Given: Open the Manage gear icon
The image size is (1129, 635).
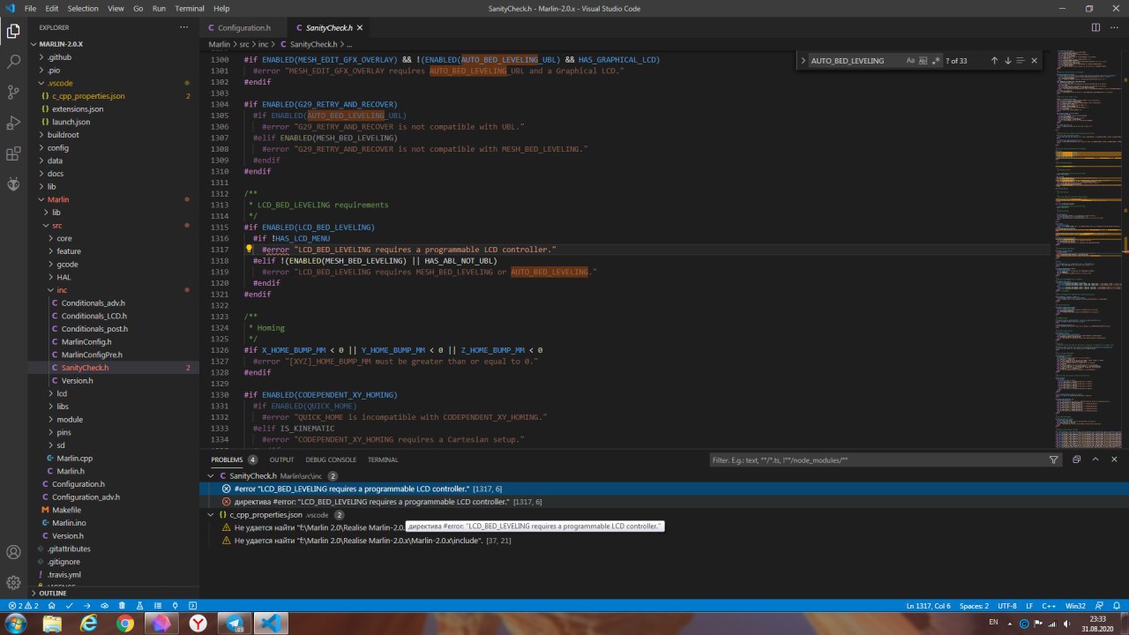Looking at the screenshot, I should (13, 582).
